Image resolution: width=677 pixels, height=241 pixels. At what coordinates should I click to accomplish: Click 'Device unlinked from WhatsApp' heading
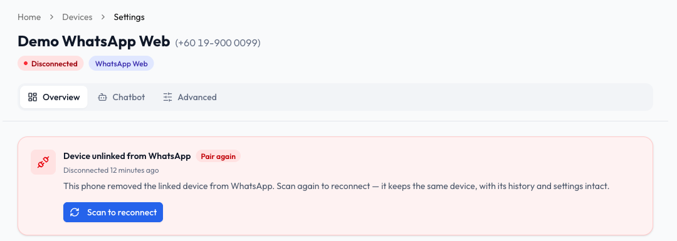coord(127,156)
